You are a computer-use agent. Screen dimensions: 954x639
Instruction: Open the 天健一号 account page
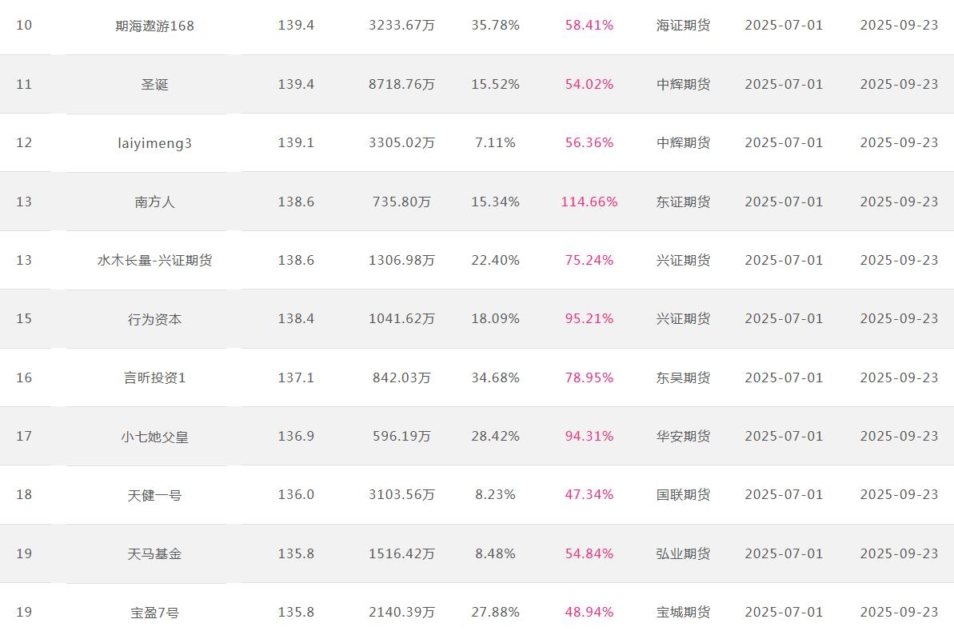(x=154, y=495)
